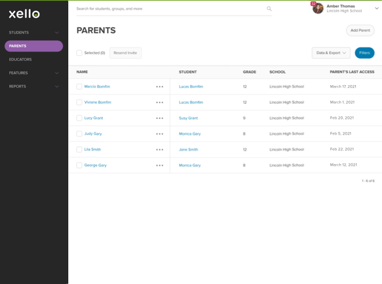Screen dimensions: 382x284
Task: Open the Xello logo home link
Action: tap(24, 13)
